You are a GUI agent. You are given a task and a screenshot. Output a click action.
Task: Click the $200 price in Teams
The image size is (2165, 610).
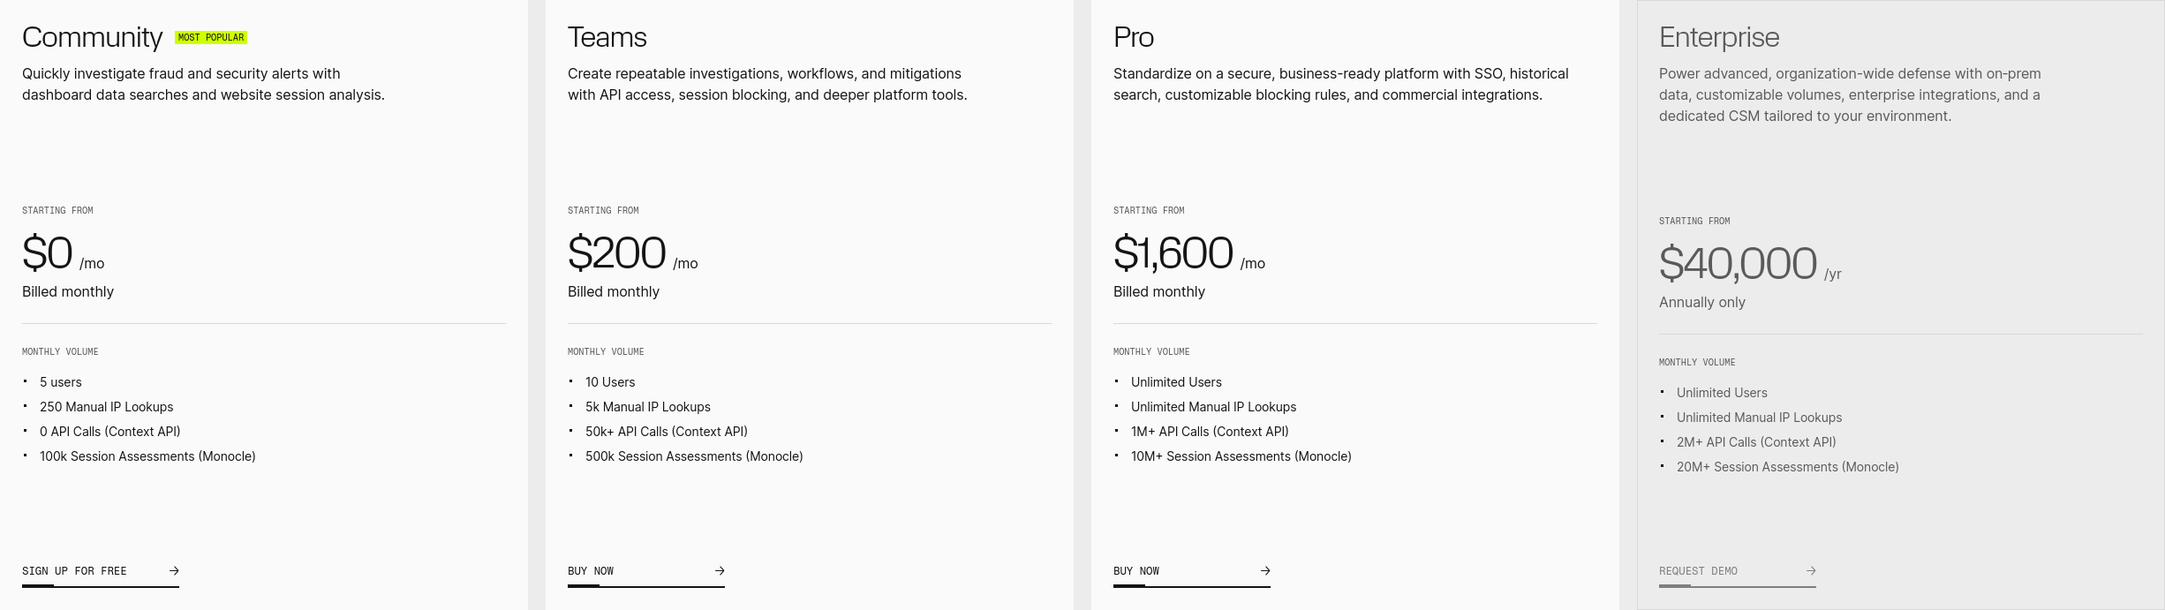click(616, 253)
